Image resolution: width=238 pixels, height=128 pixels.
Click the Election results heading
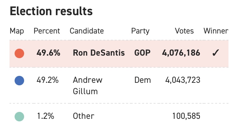51,11
